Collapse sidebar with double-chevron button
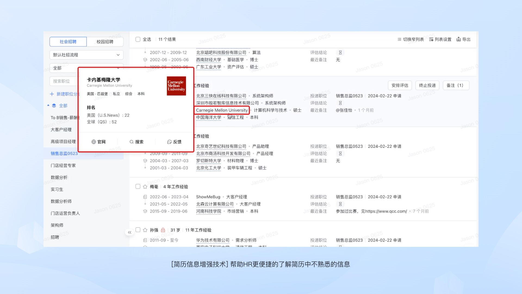This screenshot has width=522, height=294. tap(130, 232)
